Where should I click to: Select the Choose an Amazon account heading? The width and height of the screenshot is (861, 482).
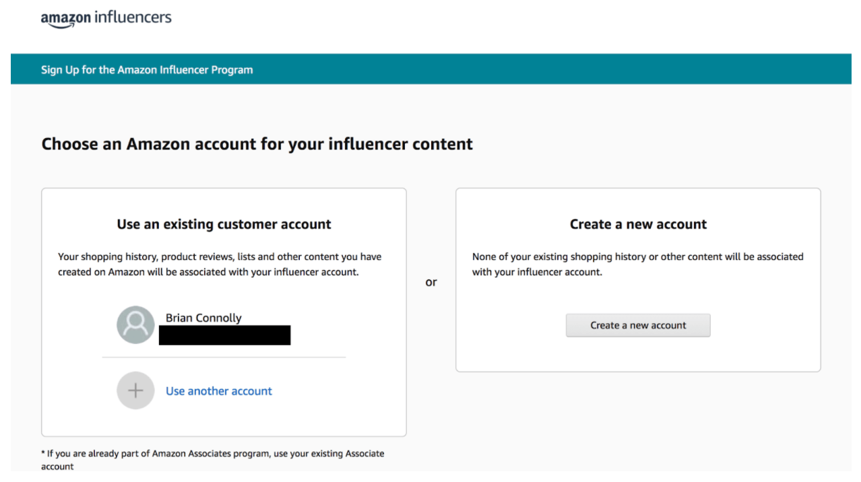pyautogui.click(x=257, y=143)
